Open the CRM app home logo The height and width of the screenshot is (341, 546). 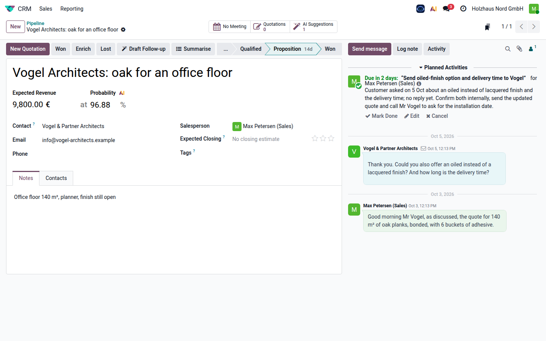pos(10,9)
